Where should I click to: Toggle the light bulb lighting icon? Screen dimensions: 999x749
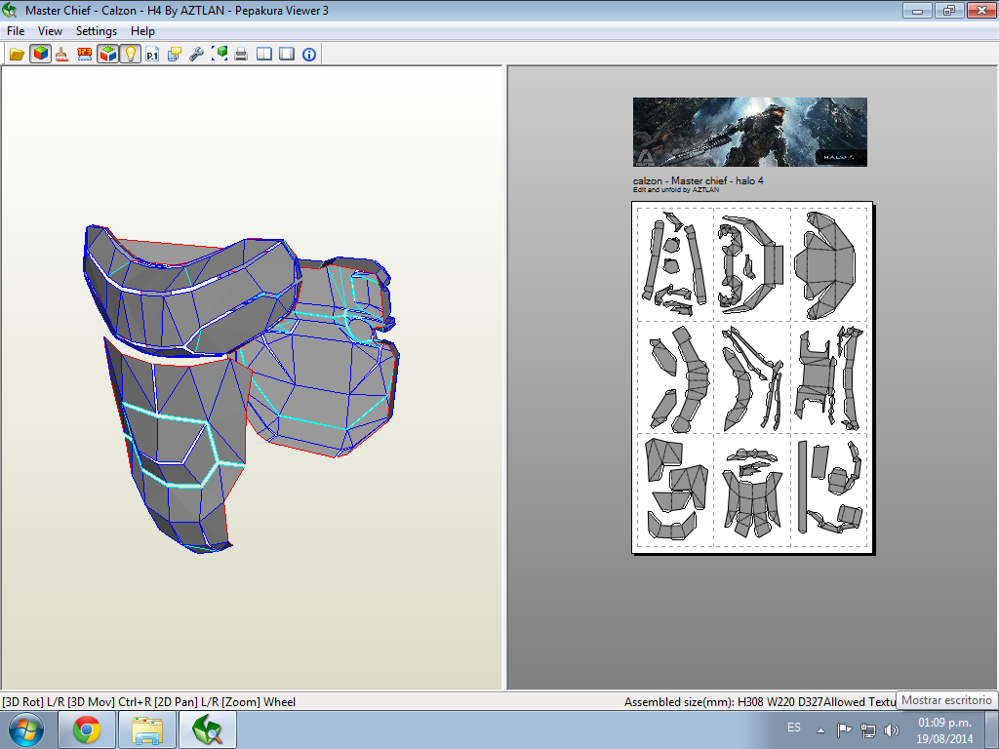pyautogui.click(x=130, y=55)
